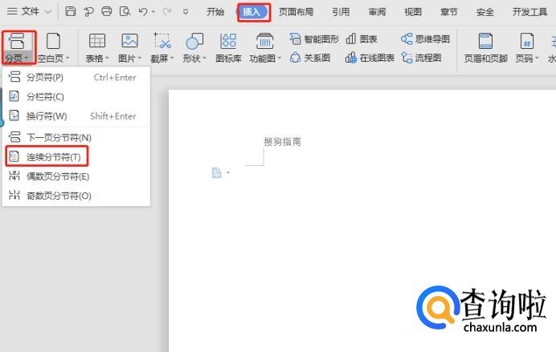Click the Online Chart (在线图表) tool
This screenshot has height=352, width=556.
point(370,58)
